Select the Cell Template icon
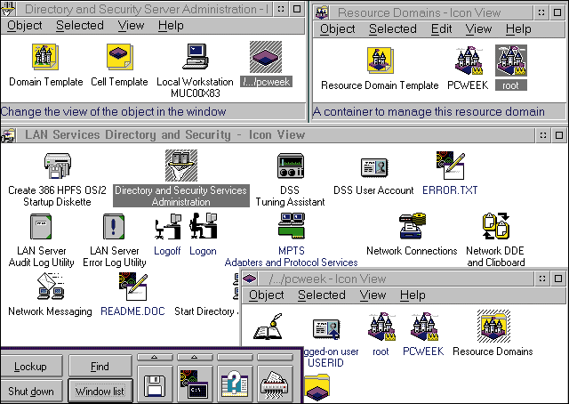569x404 pixels. tap(120, 57)
